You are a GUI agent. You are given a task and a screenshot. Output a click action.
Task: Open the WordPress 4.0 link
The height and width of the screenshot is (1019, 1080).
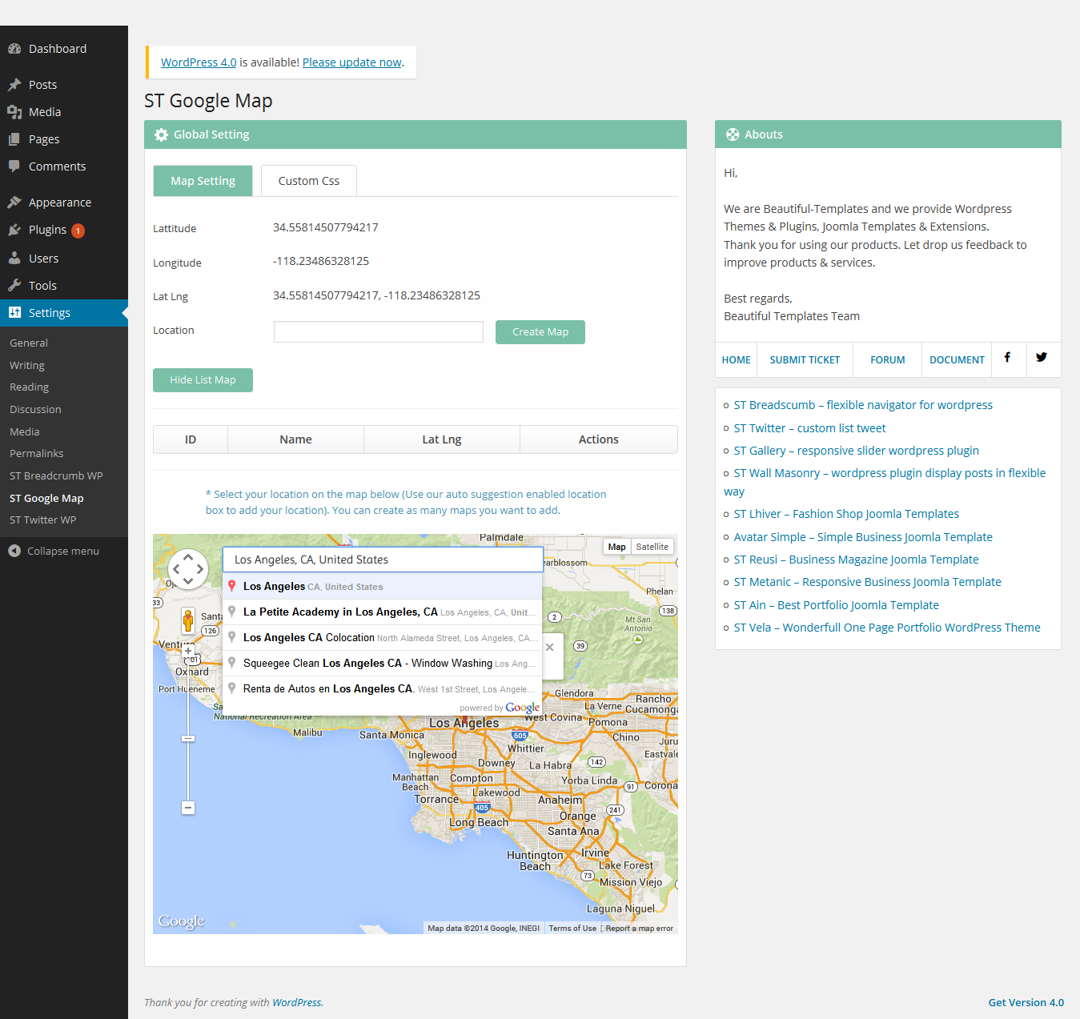(199, 62)
